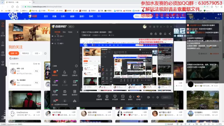
Task: Select the 我的场景 scene tab
Action: (x=57, y=32)
